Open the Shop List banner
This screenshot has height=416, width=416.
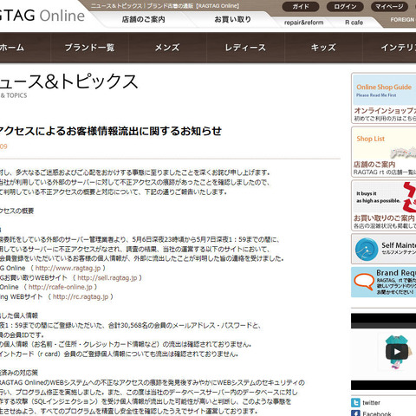pos(384,152)
